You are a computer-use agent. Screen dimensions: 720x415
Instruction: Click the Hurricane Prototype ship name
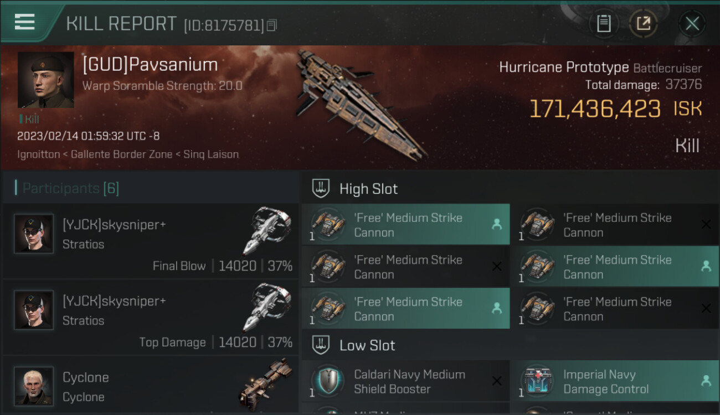[563, 68]
